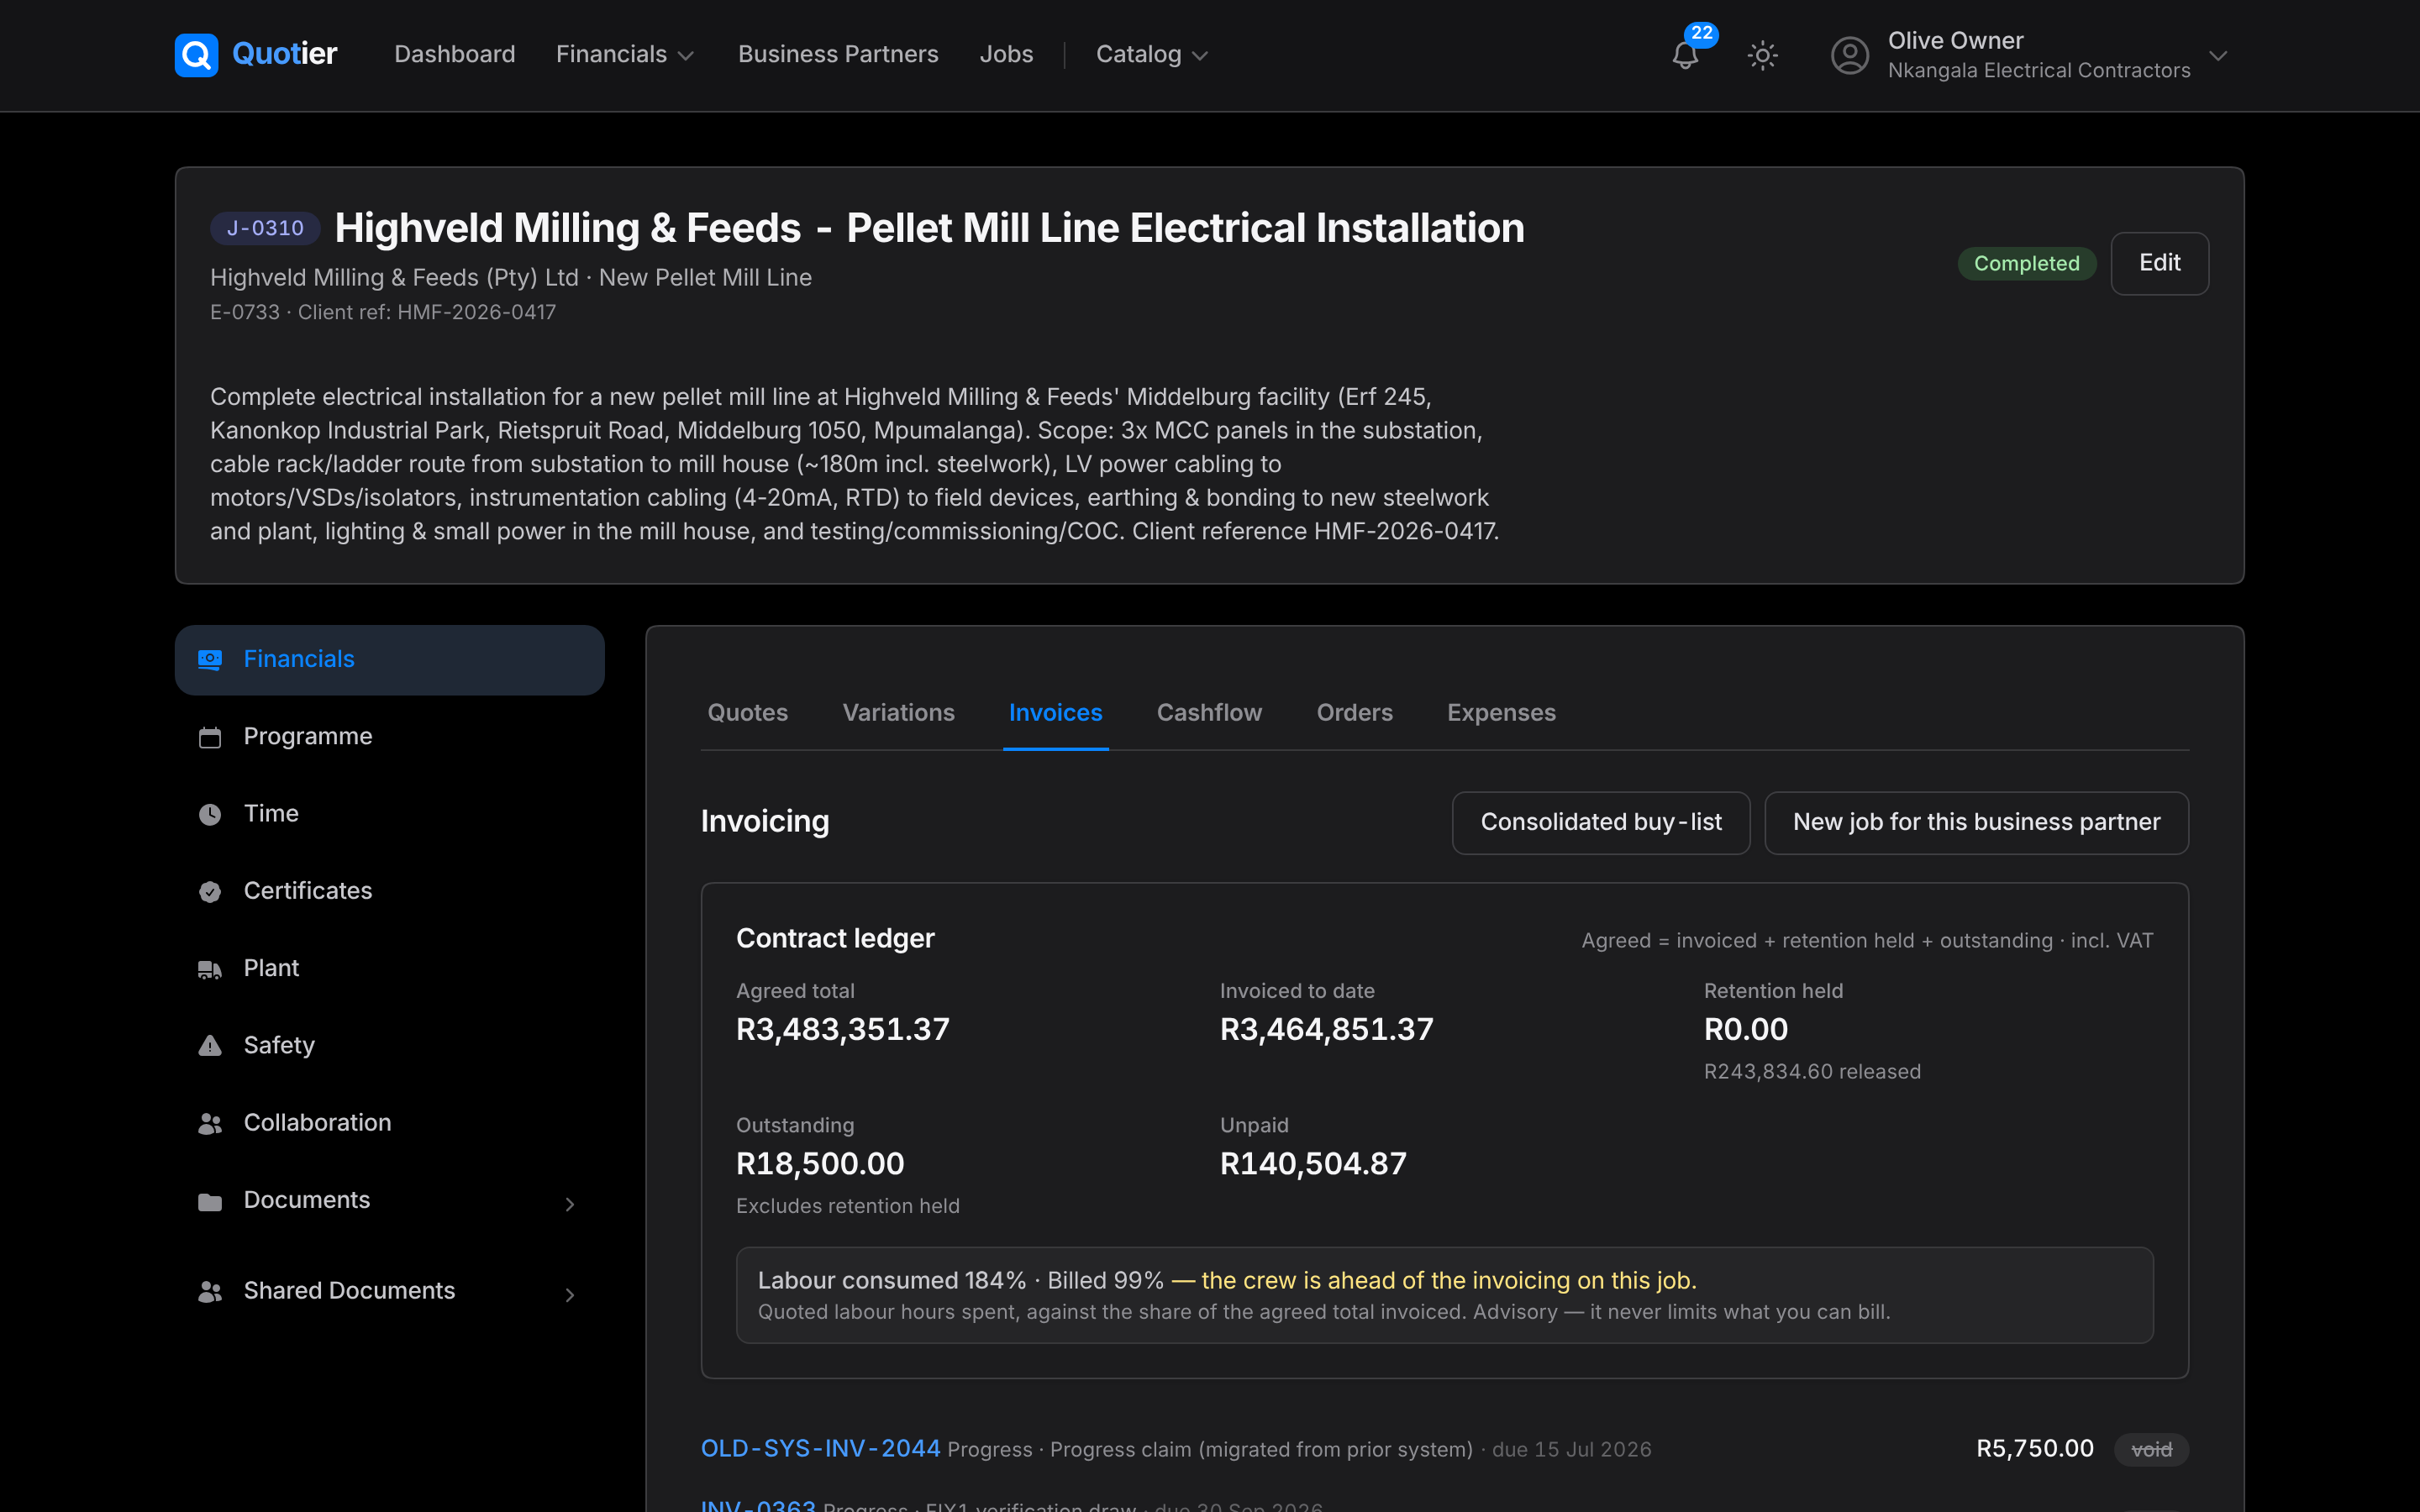The height and width of the screenshot is (1512, 2420).
Task: Click Consolidated buy-list button
Action: pos(1600,823)
